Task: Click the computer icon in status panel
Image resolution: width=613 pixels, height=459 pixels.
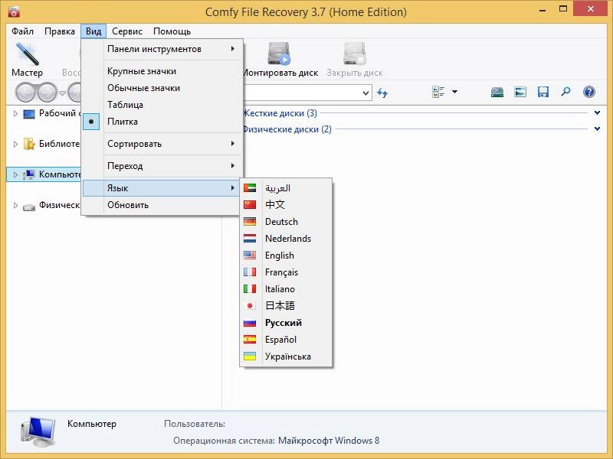Action: [38, 431]
